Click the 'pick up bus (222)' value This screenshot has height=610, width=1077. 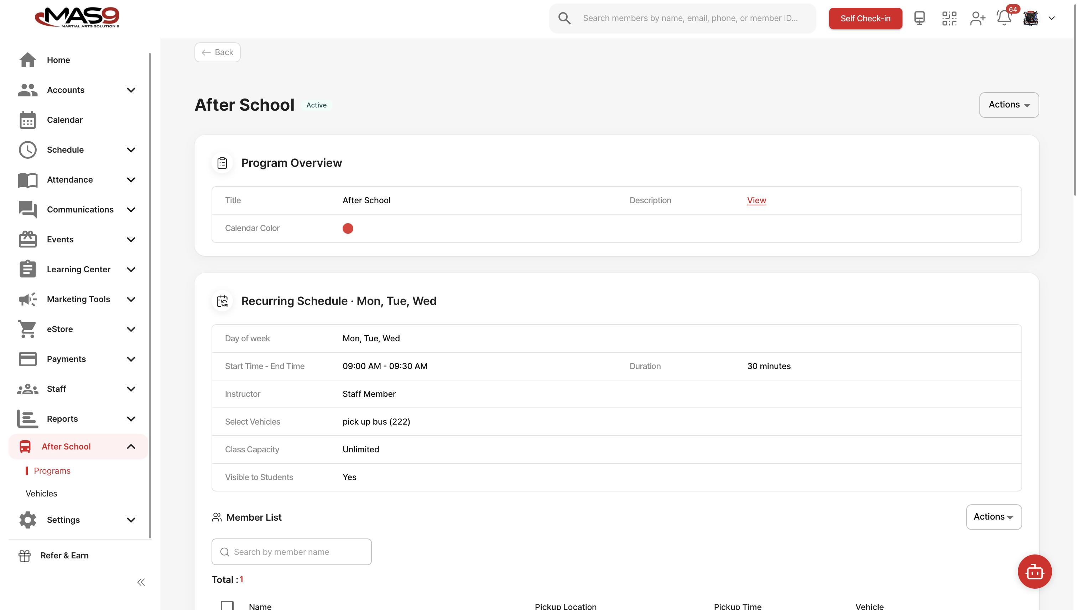coord(376,421)
